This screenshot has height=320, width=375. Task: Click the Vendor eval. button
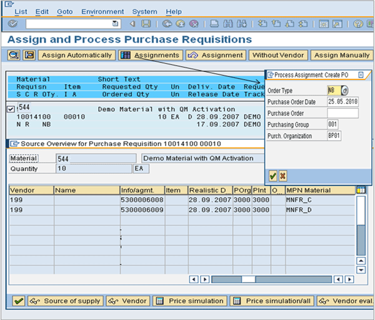(x=345, y=301)
